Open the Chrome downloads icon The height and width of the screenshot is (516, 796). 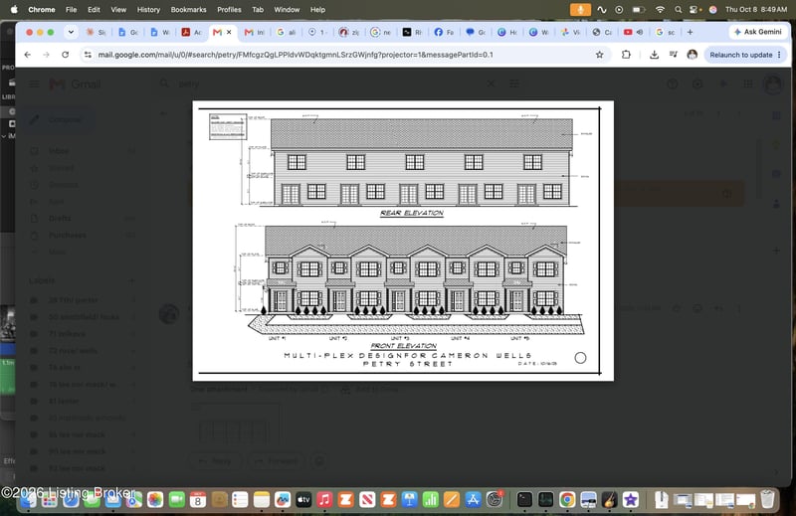(654, 55)
